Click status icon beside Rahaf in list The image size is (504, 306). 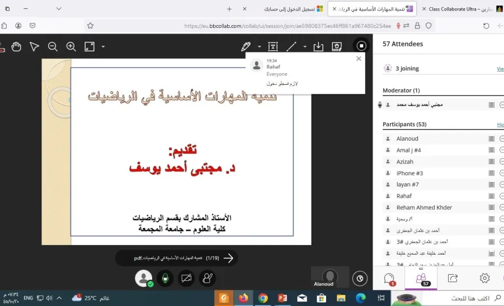click(x=491, y=196)
